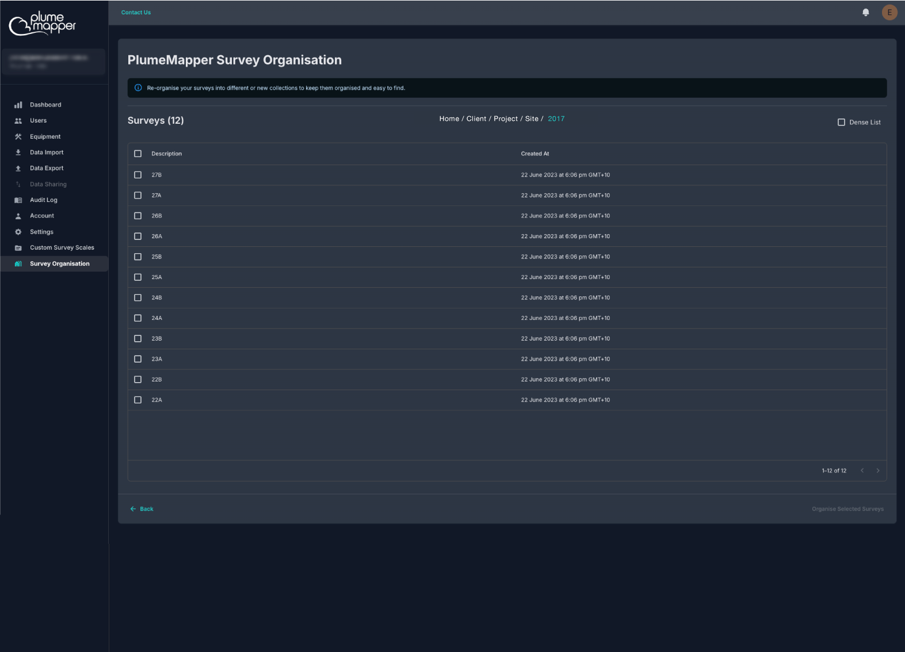Click the PlumeMapper logo

pos(43,23)
